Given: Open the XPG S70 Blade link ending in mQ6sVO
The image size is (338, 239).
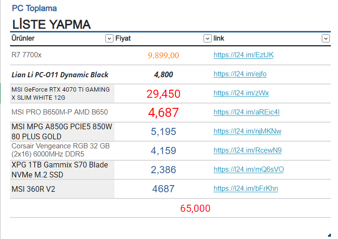Looking at the screenshot, I should click(248, 169).
